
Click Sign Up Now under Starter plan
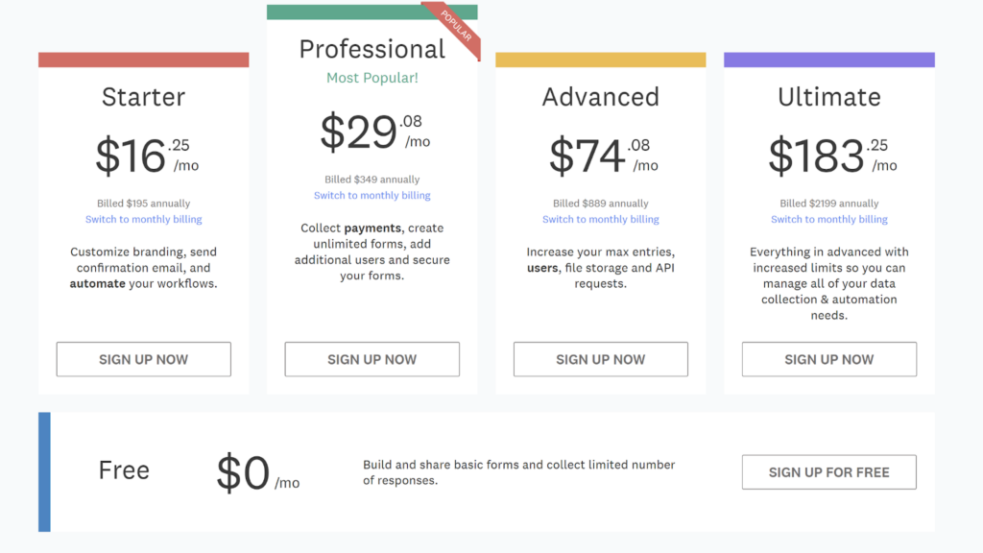point(144,359)
